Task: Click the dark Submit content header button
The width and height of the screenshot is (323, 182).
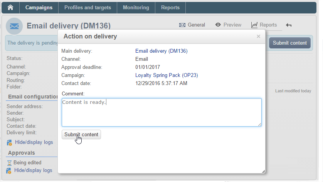Action: pyautogui.click(x=289, y=43)
